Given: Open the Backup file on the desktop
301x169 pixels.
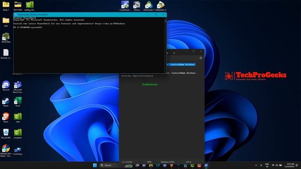Looking at the screenshot, I should 6,54.
